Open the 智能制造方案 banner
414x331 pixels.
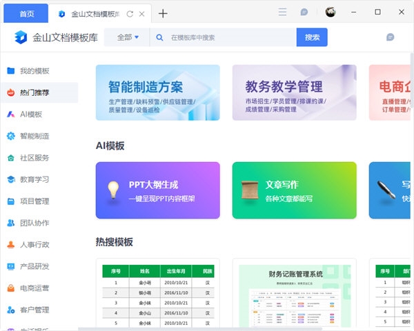coord(157,92)
